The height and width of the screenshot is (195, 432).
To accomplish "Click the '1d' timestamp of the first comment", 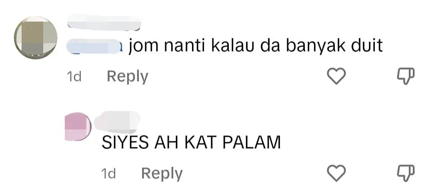I will (x=74, y=77).
